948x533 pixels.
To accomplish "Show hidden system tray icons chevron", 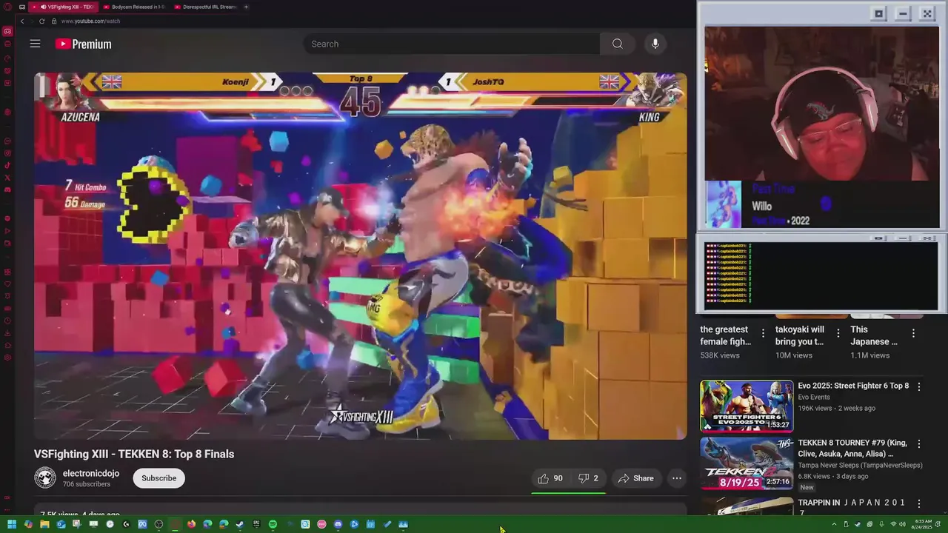I will (x=835, y=524).
